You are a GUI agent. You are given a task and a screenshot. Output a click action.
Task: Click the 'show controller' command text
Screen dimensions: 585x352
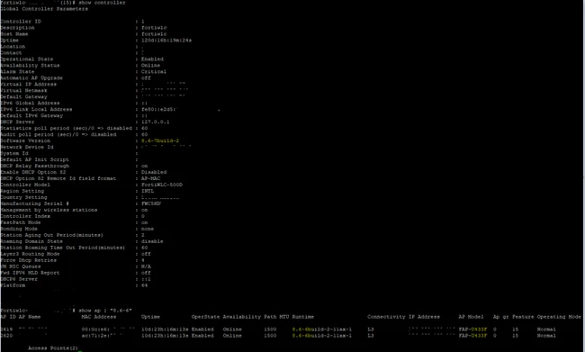[102, 3]
